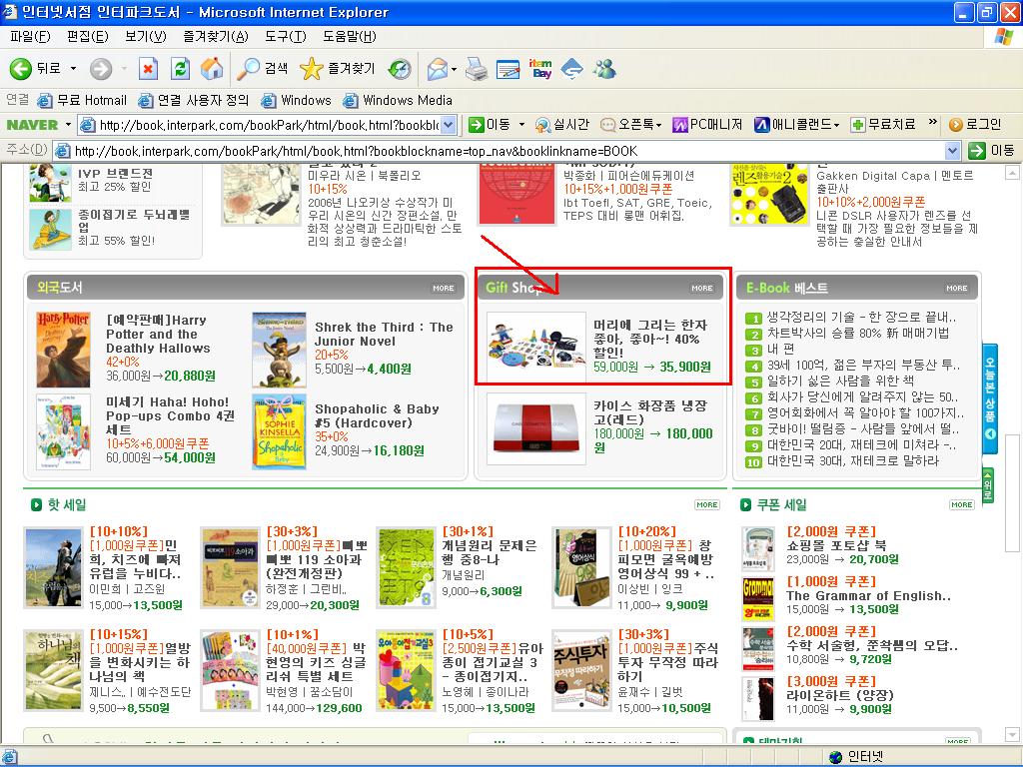Open the Forward button's history dropdown arrow
This screenshot has height=767, width=1023.
[124, 69]
